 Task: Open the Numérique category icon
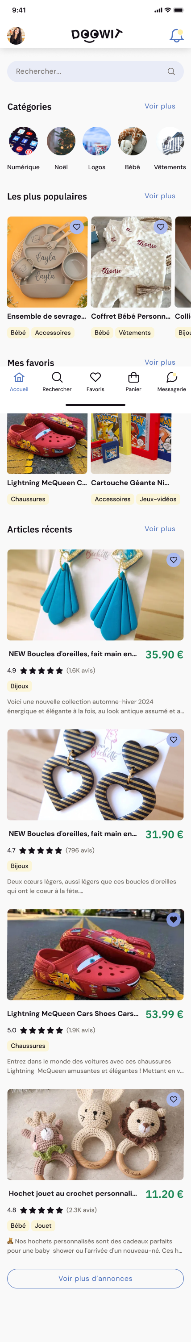(23, 141)
